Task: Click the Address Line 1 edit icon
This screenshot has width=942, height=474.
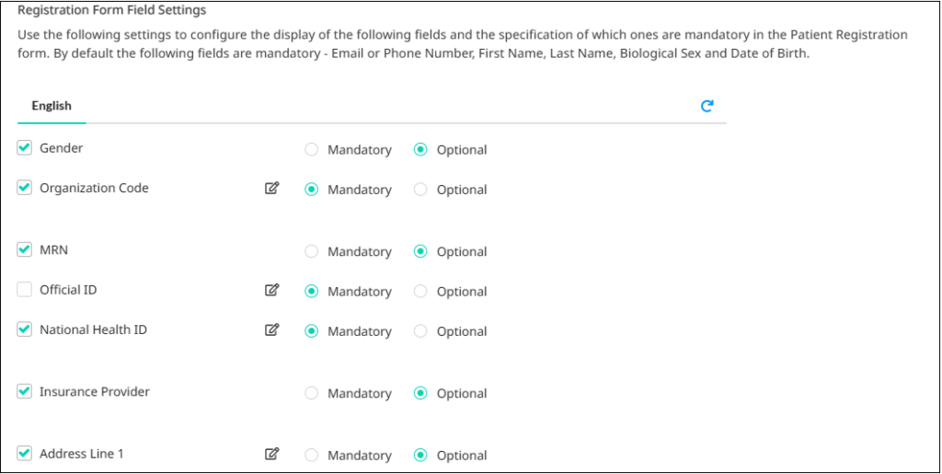Action: pos(272,454)
